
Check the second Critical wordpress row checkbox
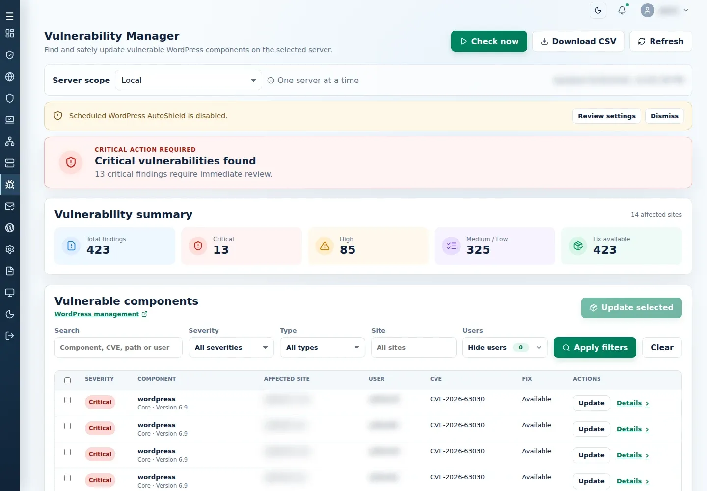(x=68, y=426)
